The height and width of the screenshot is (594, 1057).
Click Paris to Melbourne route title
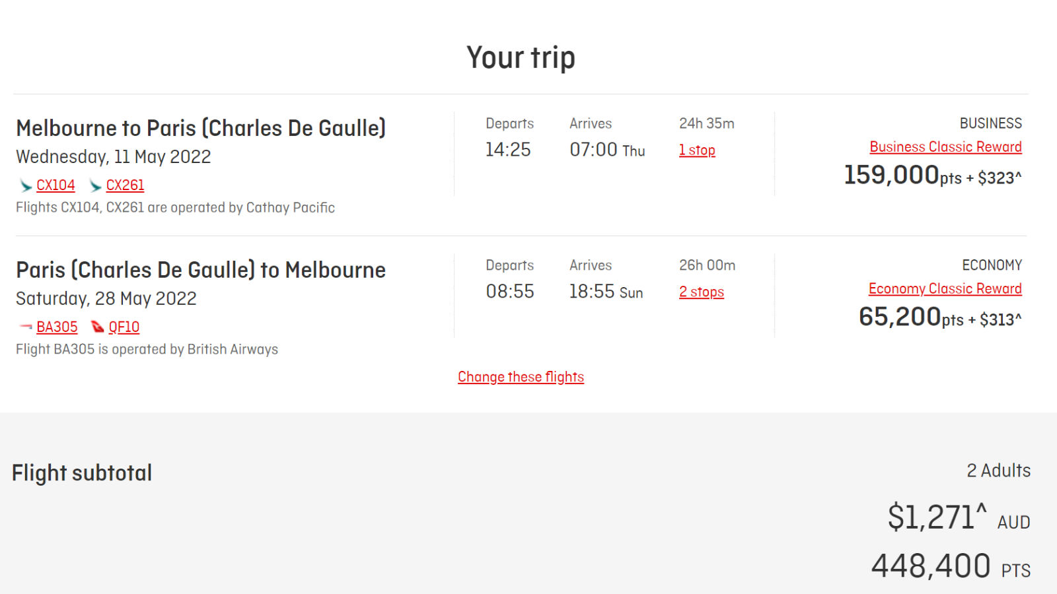coord(201,270)
